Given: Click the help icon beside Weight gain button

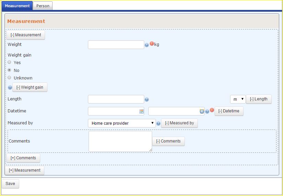Looking at the screenshot, I should [x=10, y=88].
